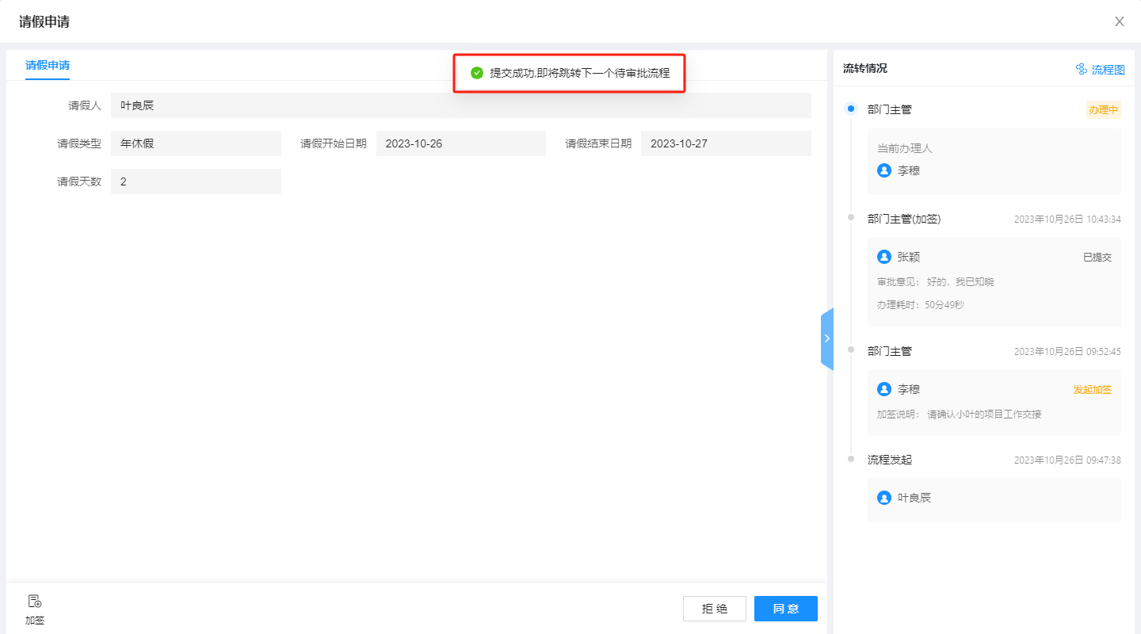This screenshot has width=1141, height=634.
Task: Click the 请假人 field showing 叶良辰
Action: tap(460, 105)
